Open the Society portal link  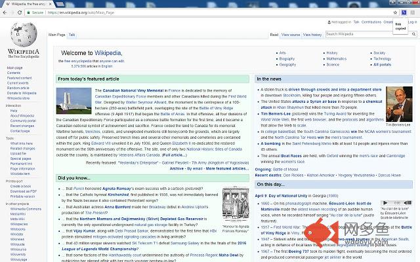tap(379, 53)
